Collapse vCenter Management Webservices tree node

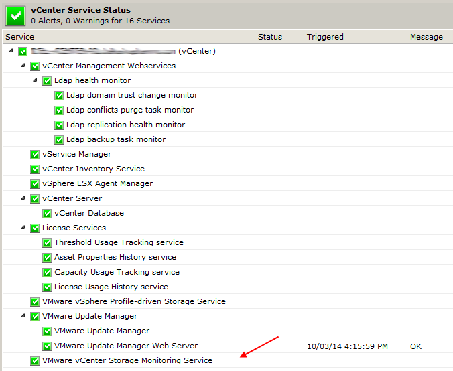click(x=23, y=65)
